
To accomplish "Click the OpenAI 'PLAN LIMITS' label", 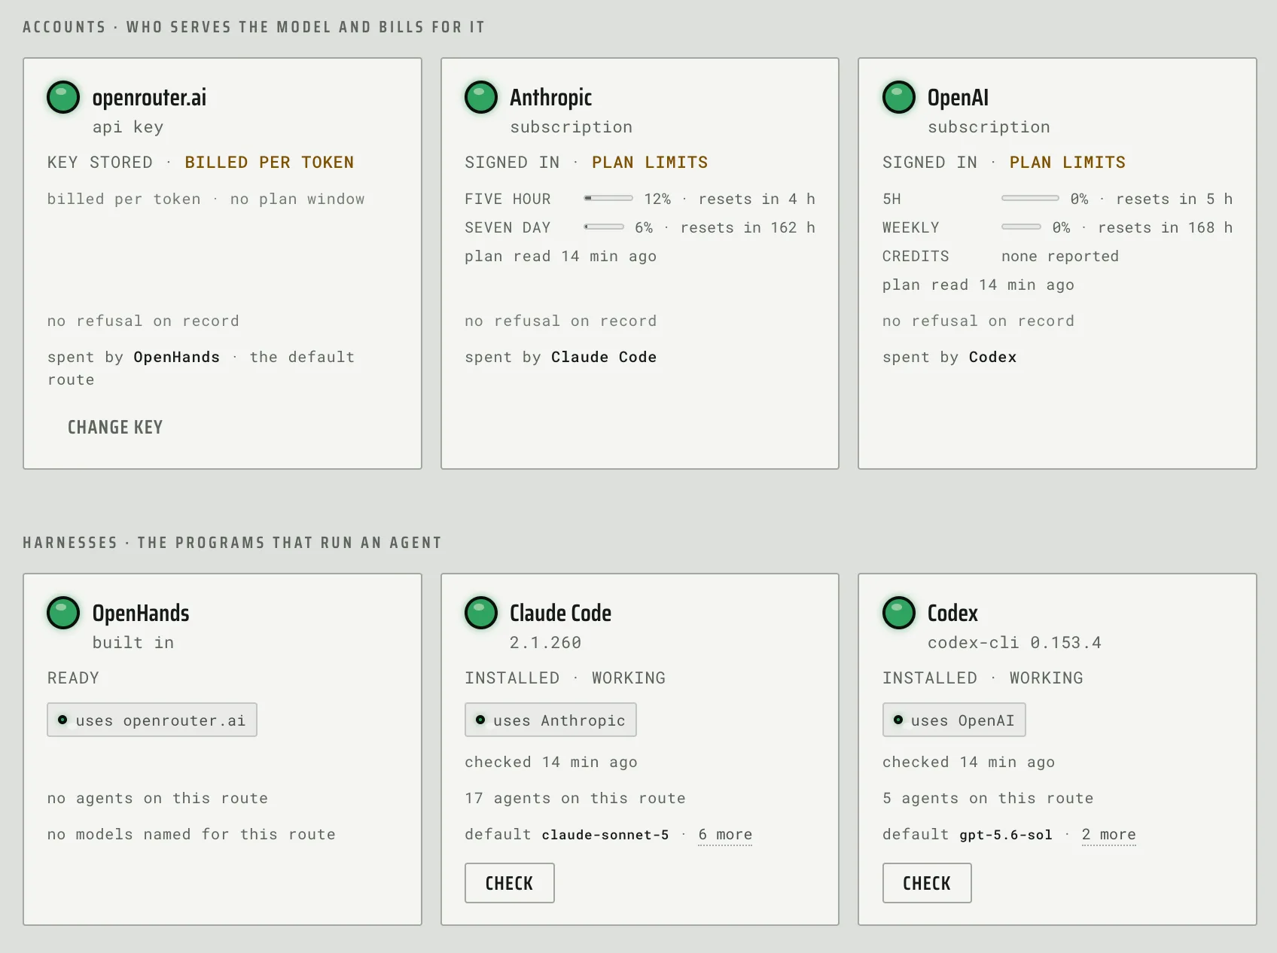I will [1068, 163].
